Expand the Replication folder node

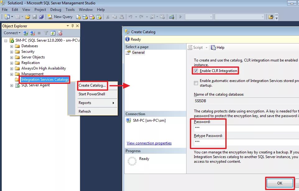[11, 63]
